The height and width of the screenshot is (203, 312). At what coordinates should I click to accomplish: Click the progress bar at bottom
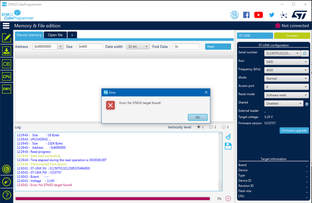[x=113, y=199]
